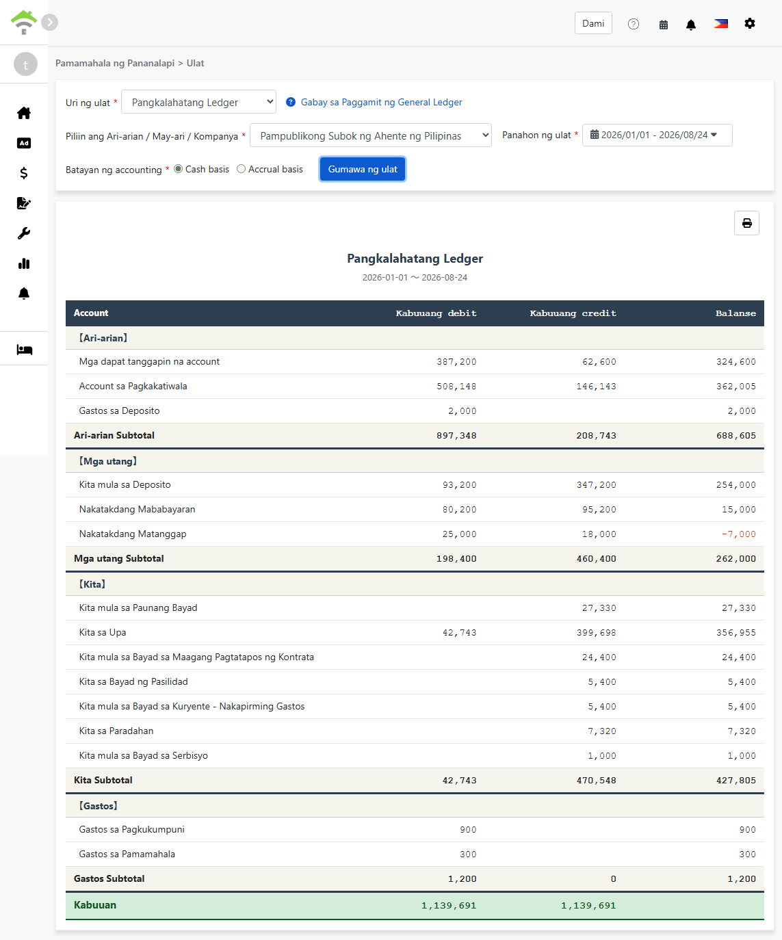Open the contract signing sidebar icon
Viewport: 782px width, 940px height.
(24, 203)
